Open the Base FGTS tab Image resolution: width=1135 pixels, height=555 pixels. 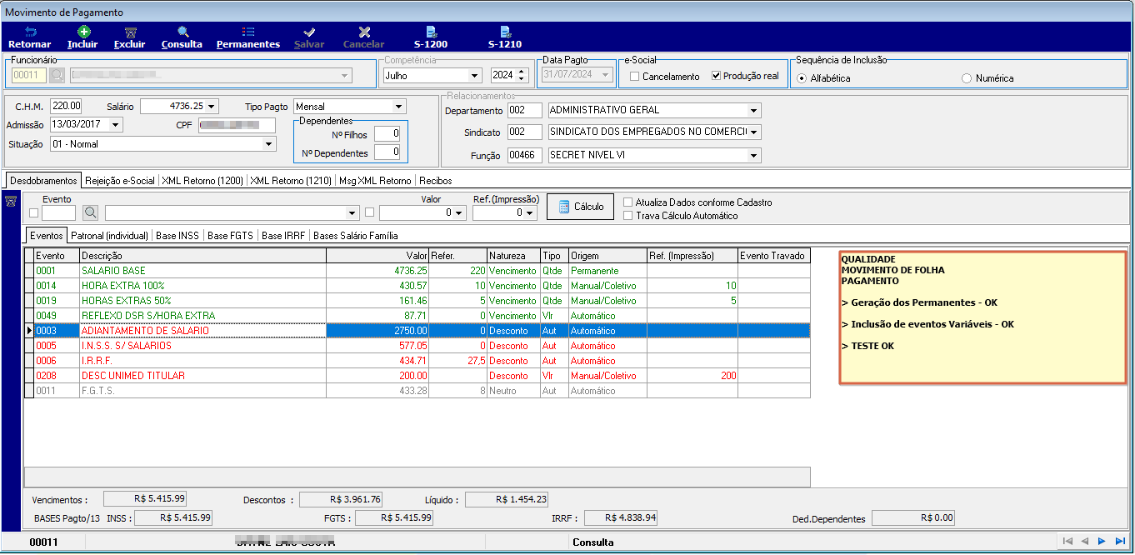pos(230,236)
